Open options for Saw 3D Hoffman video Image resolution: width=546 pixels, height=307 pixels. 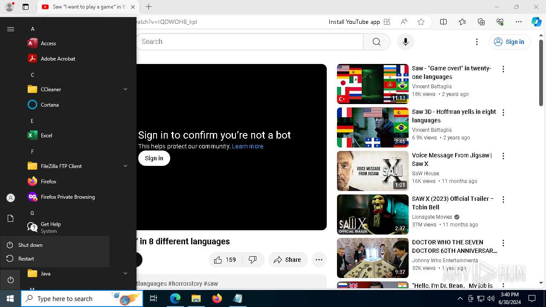coord(503,113)
